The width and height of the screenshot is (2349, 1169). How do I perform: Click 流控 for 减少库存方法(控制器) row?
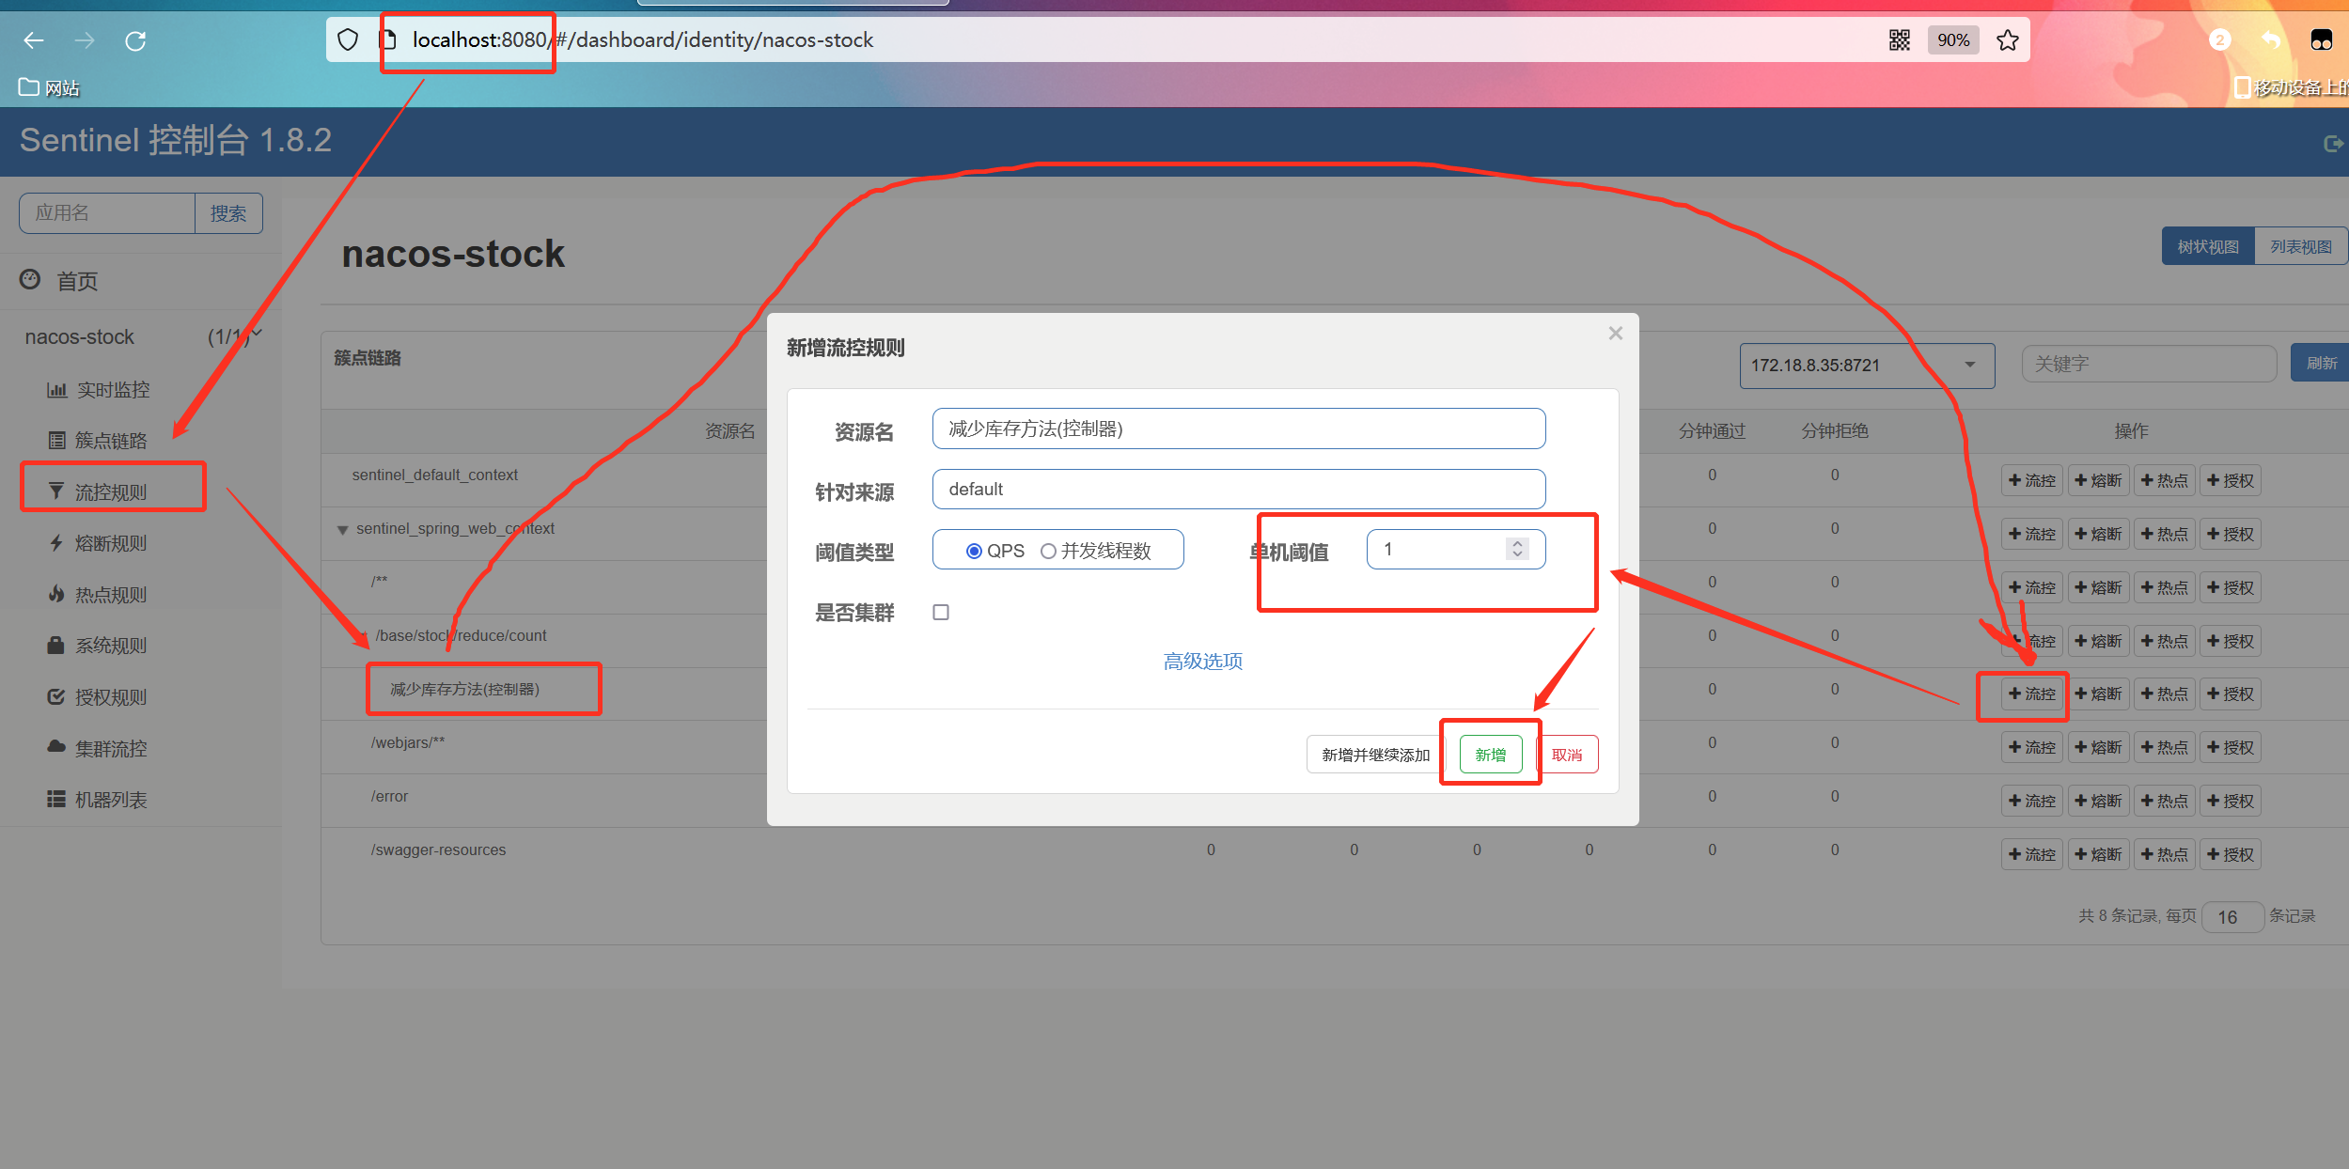pos(2032,694)
